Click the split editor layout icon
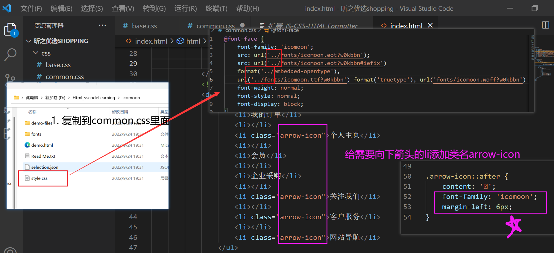The image size is (554, 253). (545, 25)
